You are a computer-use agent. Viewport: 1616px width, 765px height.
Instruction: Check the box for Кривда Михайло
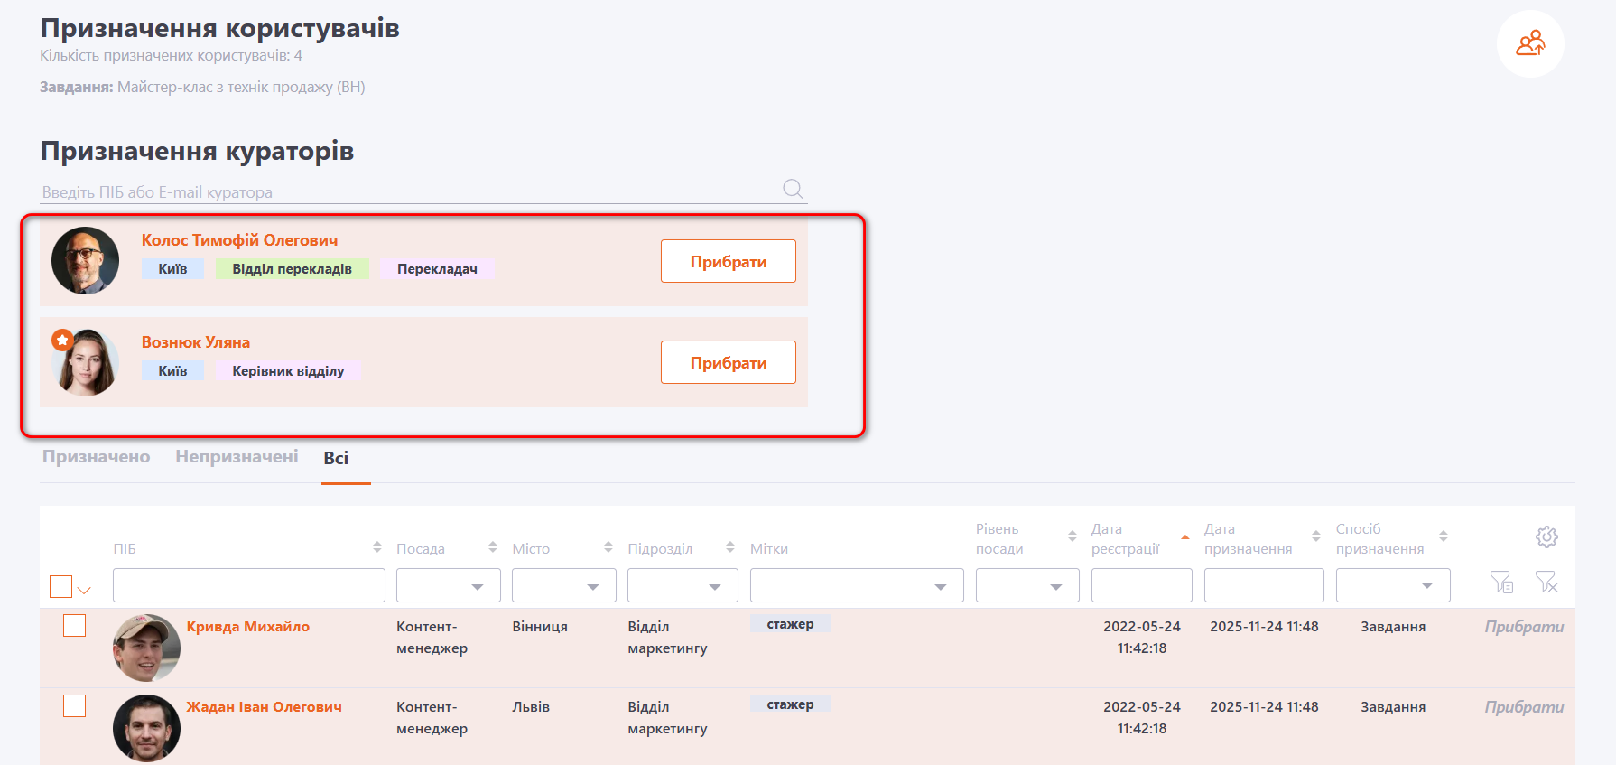tap(74, 625)
